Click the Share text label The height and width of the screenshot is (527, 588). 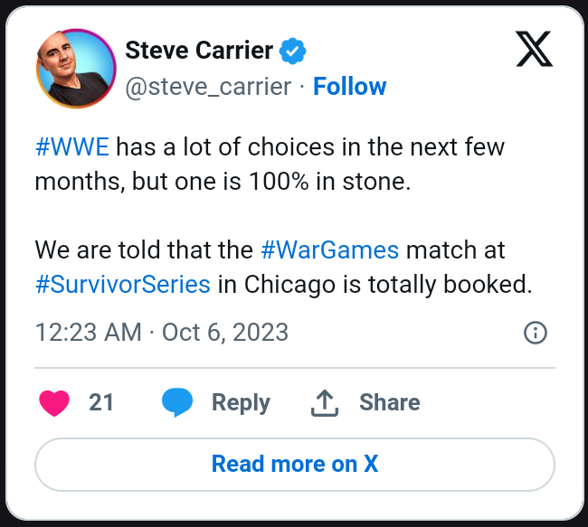[x=390, y=402]
